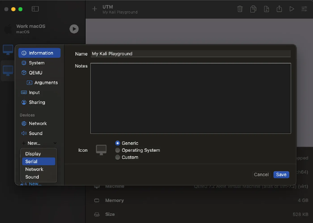Image resolution: width=313 pixels, height=223 pixels.
Task: Choose the Custom icon radio button
Action: tap(118, 157)
